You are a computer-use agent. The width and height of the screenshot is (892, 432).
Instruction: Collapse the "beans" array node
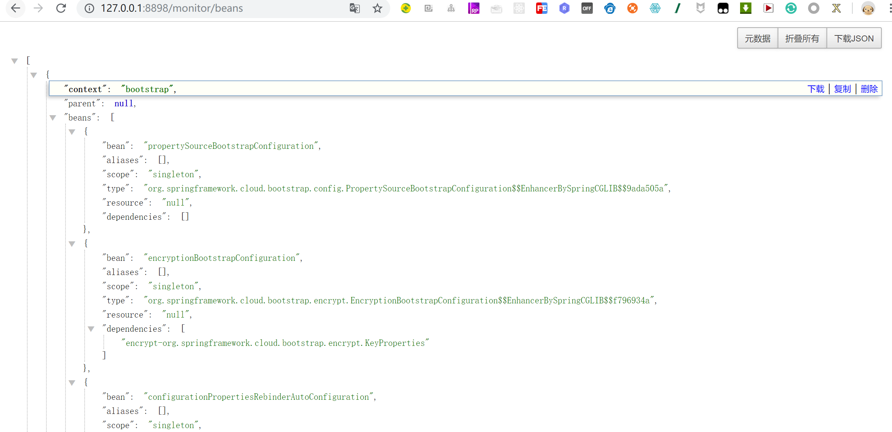pos(53,118)
